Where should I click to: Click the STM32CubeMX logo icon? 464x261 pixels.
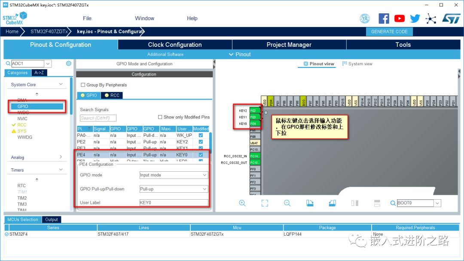15,18
